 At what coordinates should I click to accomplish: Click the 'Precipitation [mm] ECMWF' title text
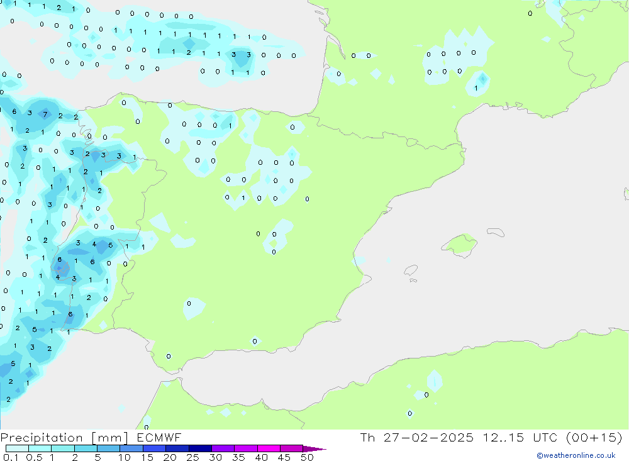tap(91, 437)
